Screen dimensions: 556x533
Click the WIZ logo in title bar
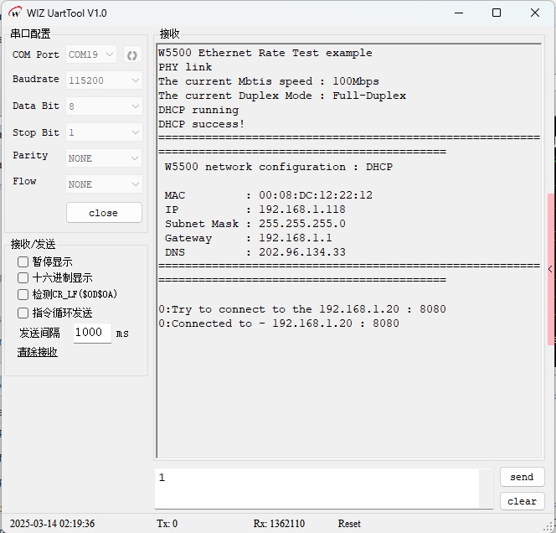pos(14,13)
